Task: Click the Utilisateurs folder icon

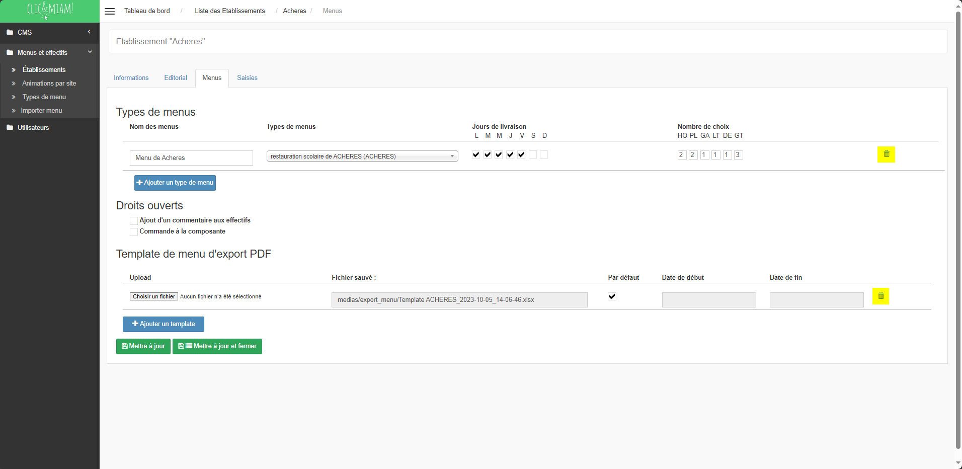Action: [x=10, y=127]
